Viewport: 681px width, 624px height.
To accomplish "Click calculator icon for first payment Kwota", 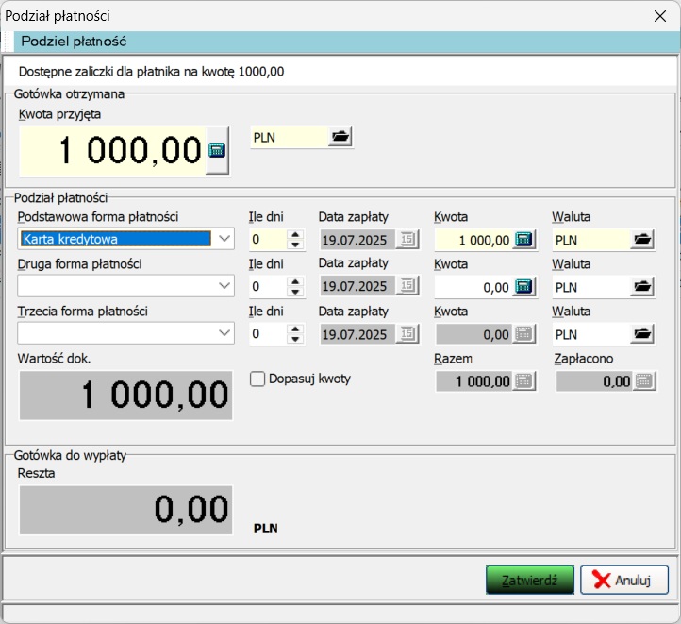I will (524, 240).
